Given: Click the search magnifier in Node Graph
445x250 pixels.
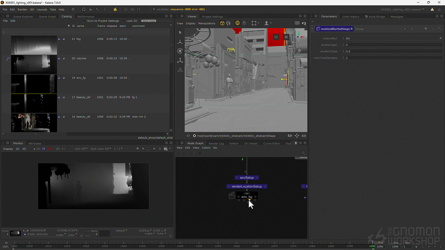Looking at the screenshot, I should (304, 153).
